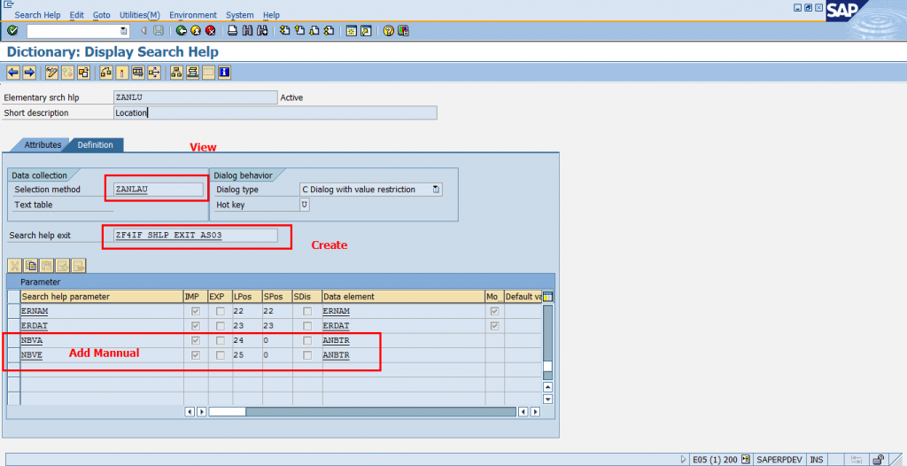Toggle IMP checkbox for NBVA row
The width and height of the screenshot is (907, 466).
coord(196,340)
